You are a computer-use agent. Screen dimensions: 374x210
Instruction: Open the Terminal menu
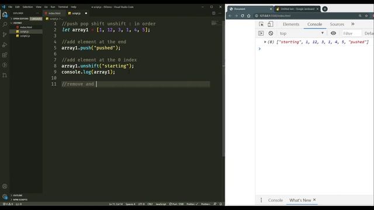pos(63,7)
